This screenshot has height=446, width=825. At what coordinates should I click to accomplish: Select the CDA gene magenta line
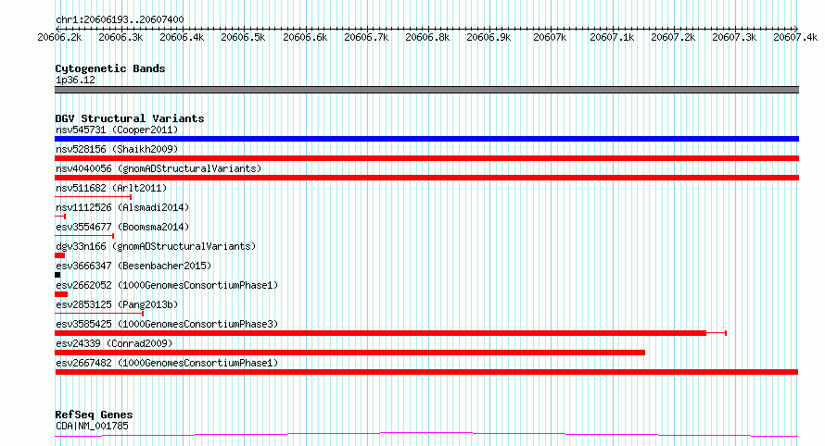[x=426, y=435]
